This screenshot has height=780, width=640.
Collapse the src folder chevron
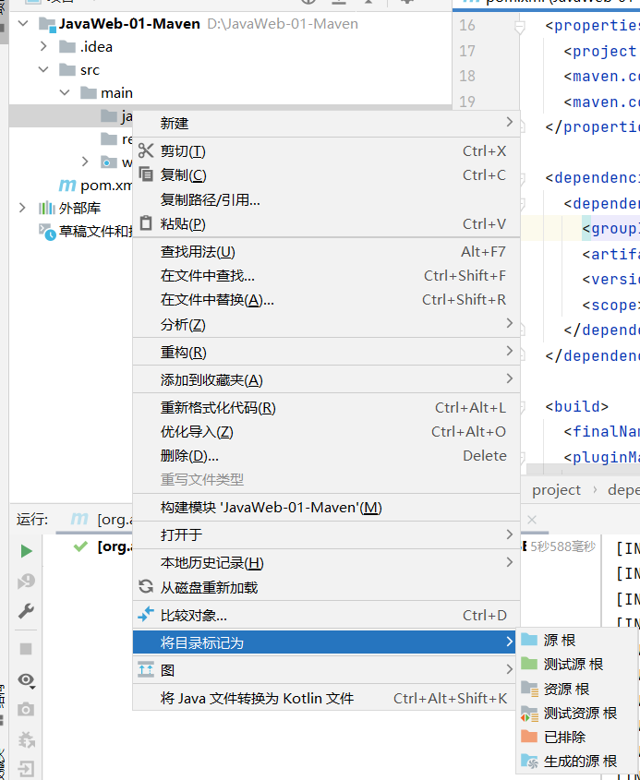[x=43, y=69]
